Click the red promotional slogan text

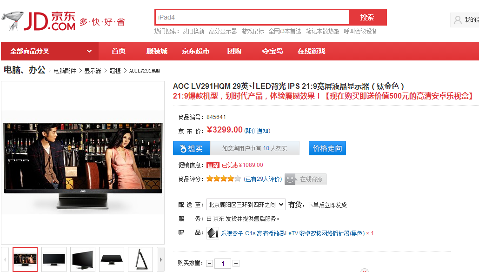coord(324,96)
